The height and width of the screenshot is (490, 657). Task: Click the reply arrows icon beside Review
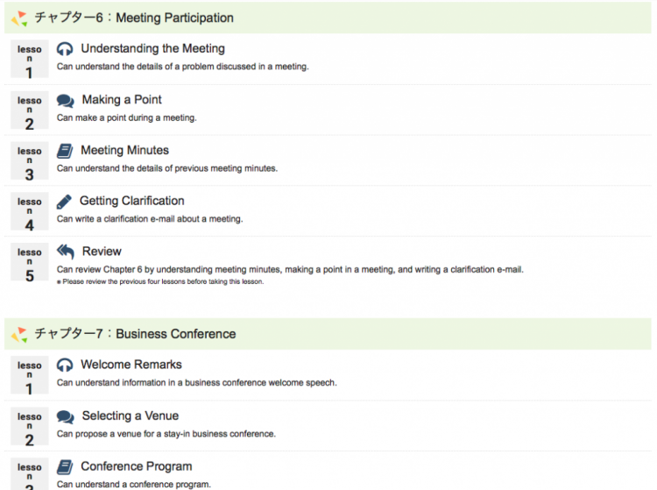click(x=66, y=252)
